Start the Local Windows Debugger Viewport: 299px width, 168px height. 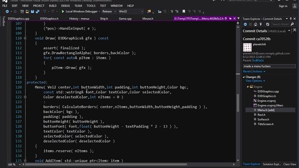[x=79, y=11]
